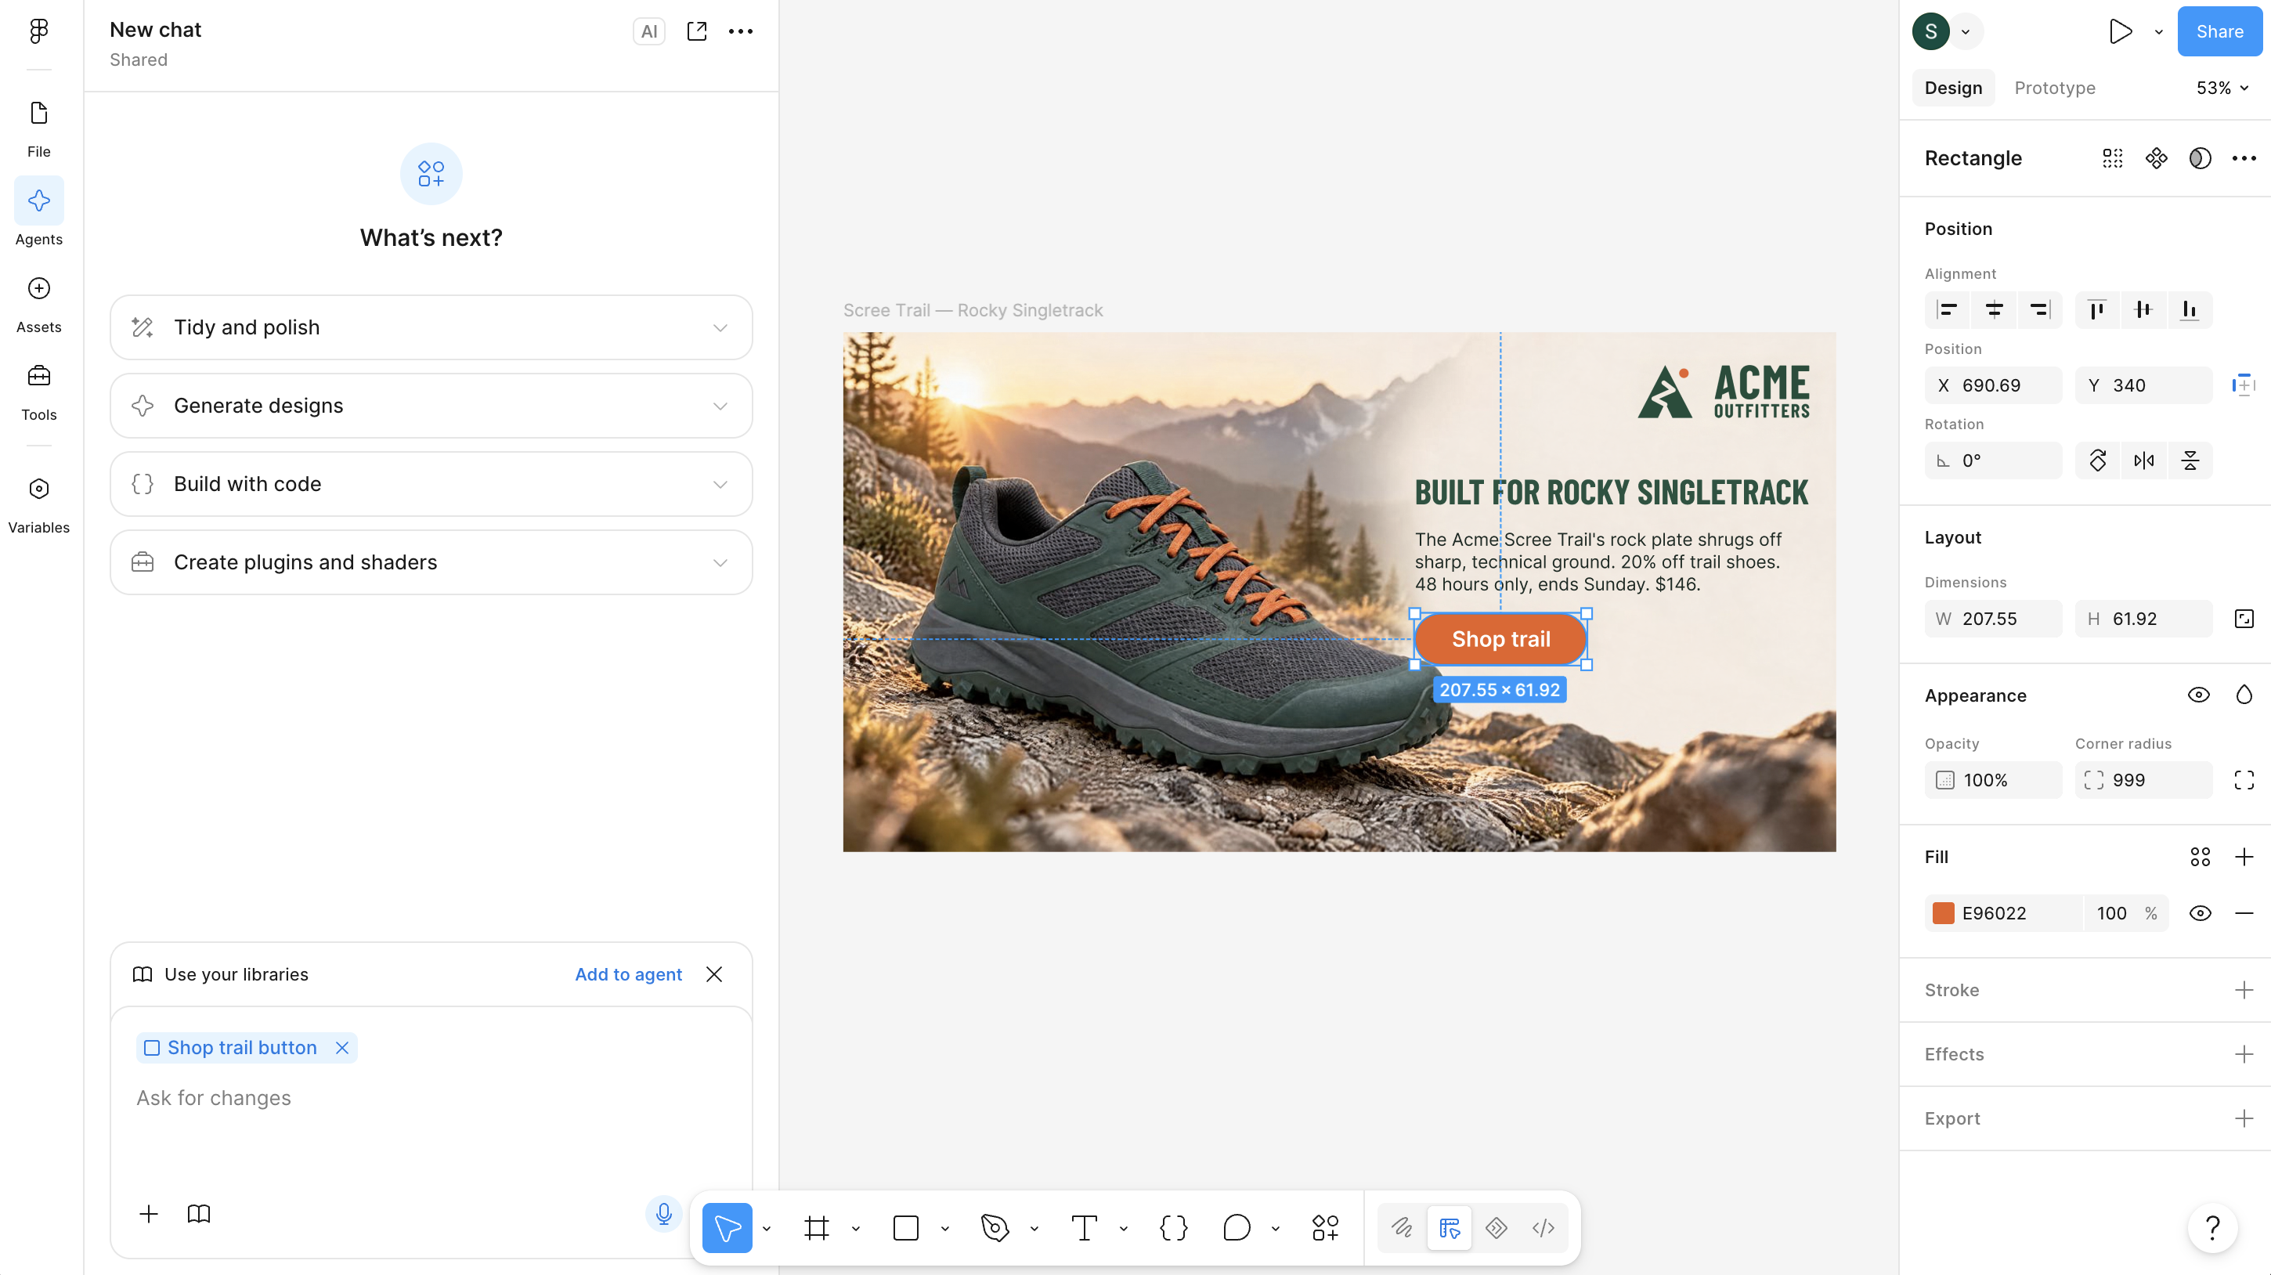The height and width of the screenshot is (1275, 2271).
Task: Select the Frame tool
Action: click(816, 1227)
